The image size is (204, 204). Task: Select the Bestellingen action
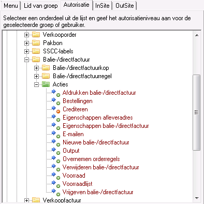point(78,101)
